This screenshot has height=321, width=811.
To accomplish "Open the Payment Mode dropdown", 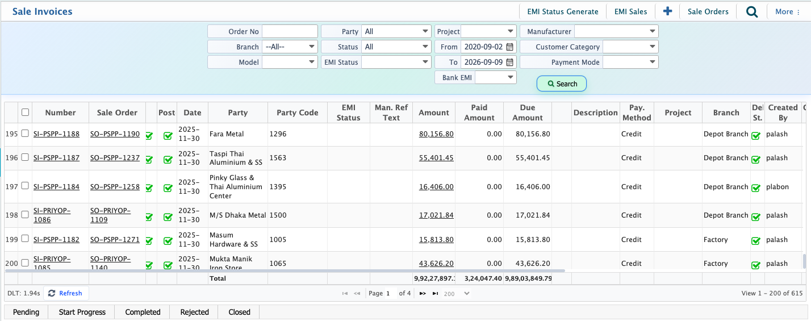I will pos(630,62).
